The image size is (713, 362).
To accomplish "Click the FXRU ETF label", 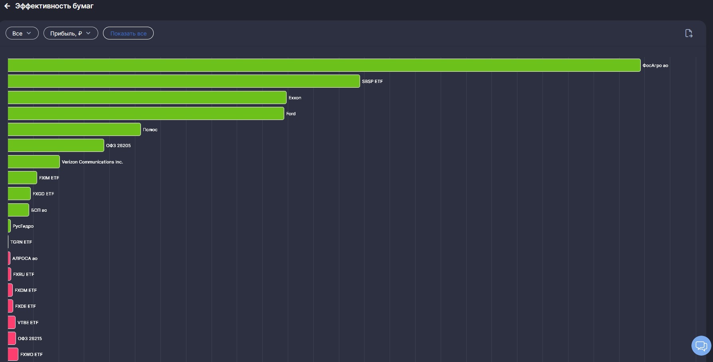I will [x=24, y=274].
